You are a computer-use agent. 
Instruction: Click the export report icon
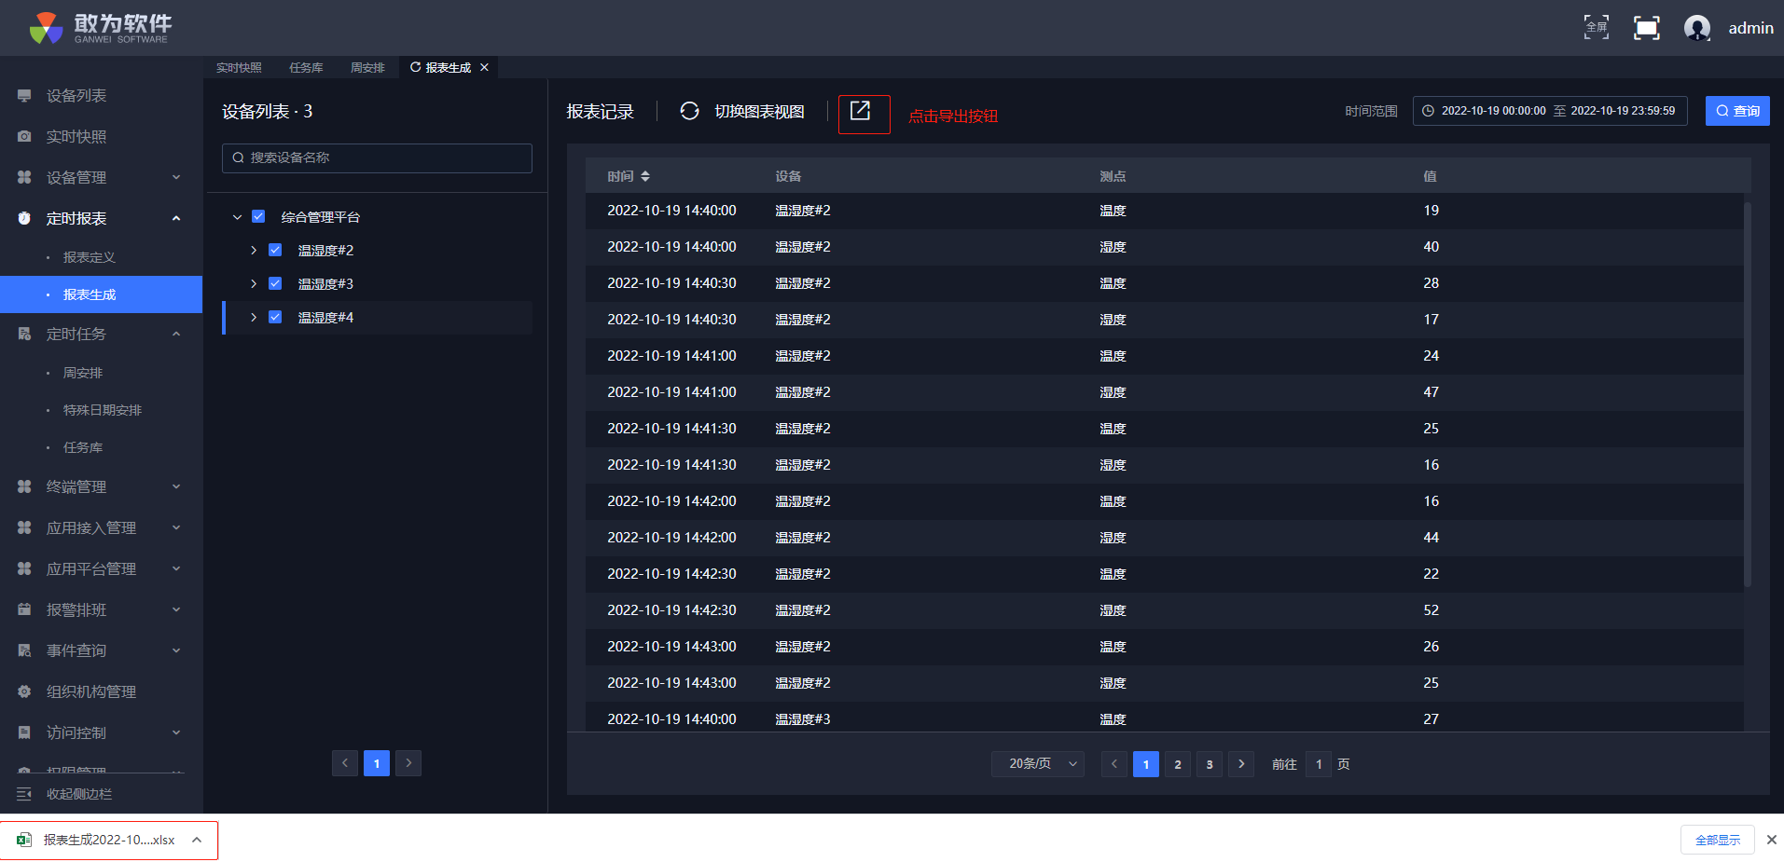pyautogui.click(x=861, y=112)
